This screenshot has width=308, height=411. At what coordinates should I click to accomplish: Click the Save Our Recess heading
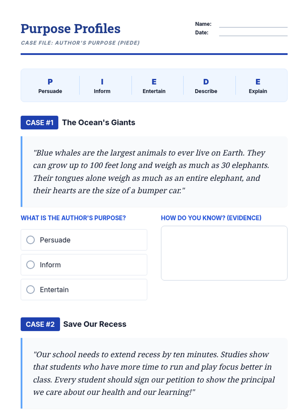click(95, 324)
